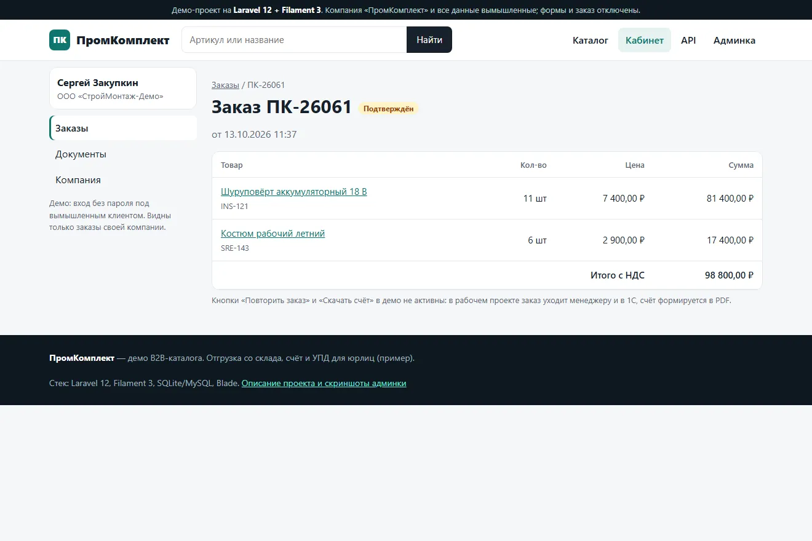
Task: Click the SRE-143 article code
Action: click(x=235, y=248)
